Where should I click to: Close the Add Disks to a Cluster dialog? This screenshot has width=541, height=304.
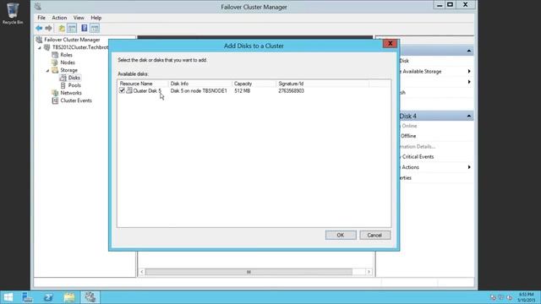[x=390, y=43]
